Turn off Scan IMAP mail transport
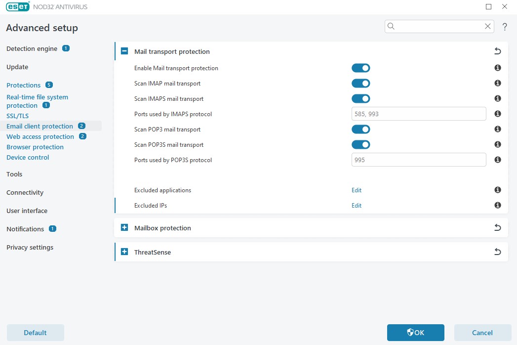 pyautogui.click(x=360, y=84)
